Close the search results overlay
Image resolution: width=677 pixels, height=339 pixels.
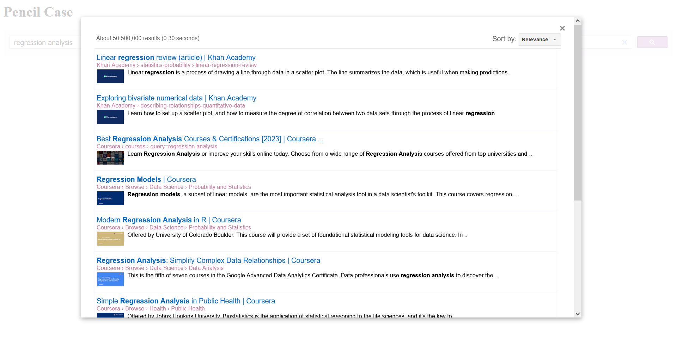point(562,28)
